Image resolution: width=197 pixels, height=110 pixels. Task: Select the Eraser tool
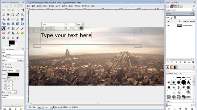(x=4, y=33)
